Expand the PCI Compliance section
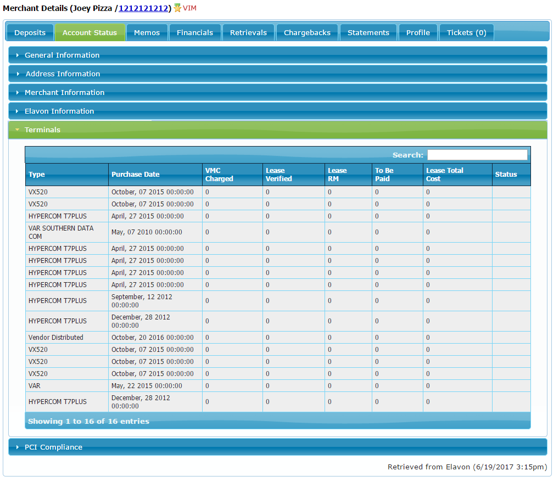The height and width of the screenshot is (482, 559). [x=278, y=447]
